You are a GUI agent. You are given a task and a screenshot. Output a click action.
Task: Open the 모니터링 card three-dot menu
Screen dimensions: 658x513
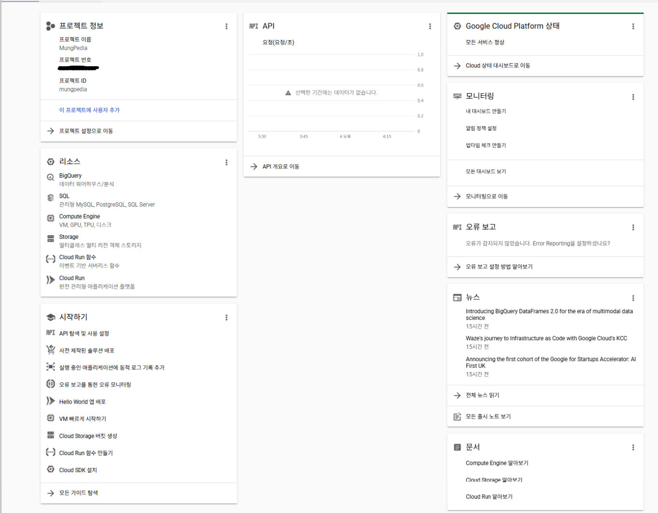pos(633,97)
